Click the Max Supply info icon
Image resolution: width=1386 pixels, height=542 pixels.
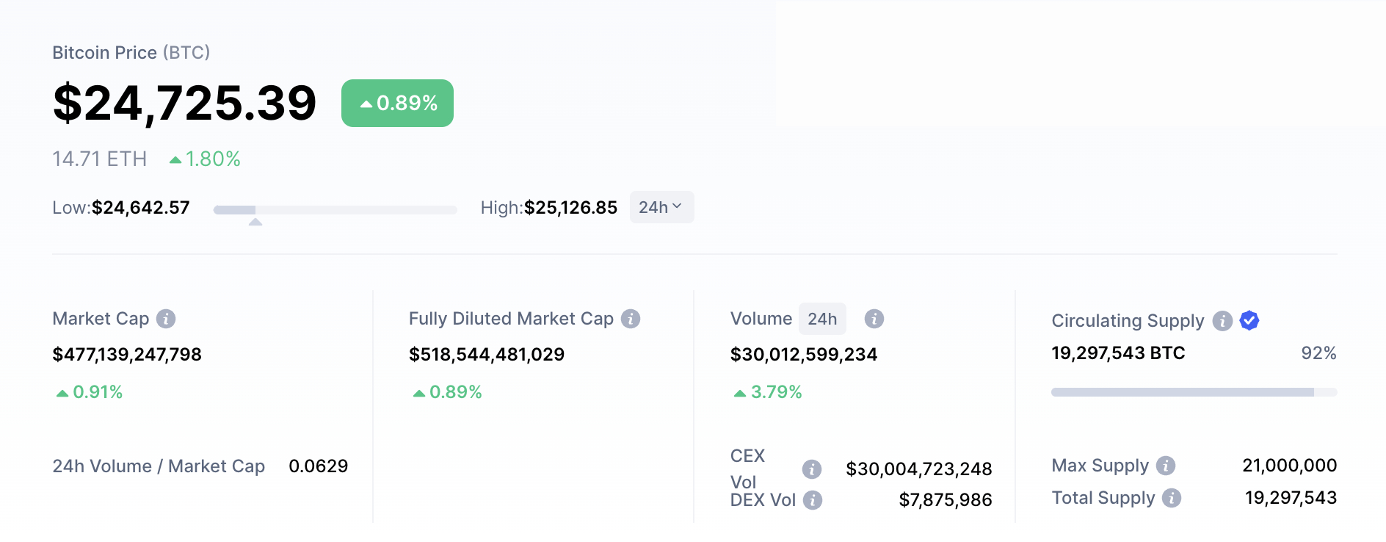(1166, 466)
